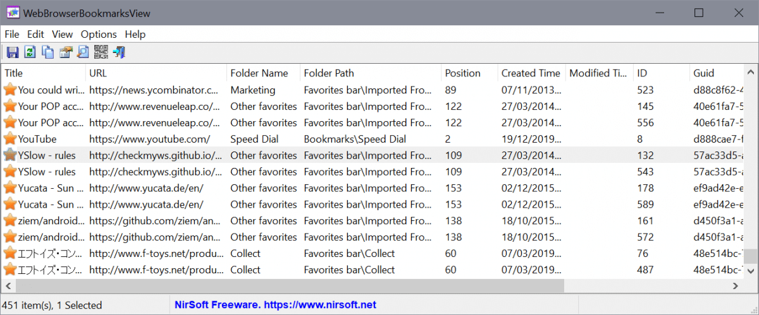Click the Save Selected Items floppy icon

pyautogui.click(x=12, y=52)
